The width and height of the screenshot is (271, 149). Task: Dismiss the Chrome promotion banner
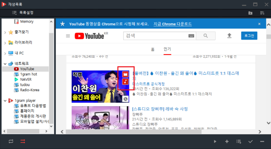coord(259,24)
